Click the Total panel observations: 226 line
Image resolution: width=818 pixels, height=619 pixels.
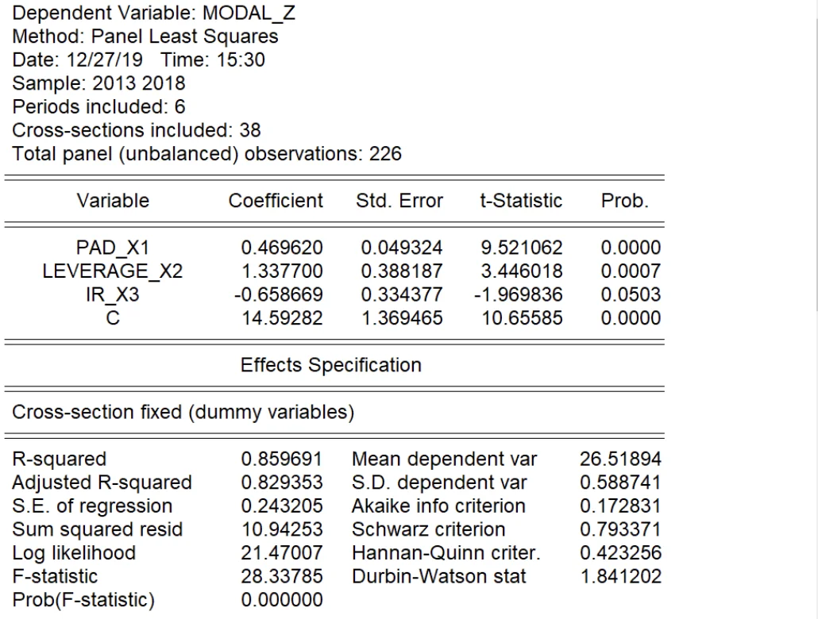[x=206, y=154]
